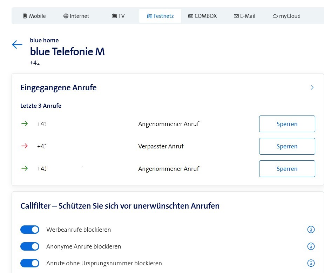Open the Internet tab
324x273 pixels.
[76, 16]
